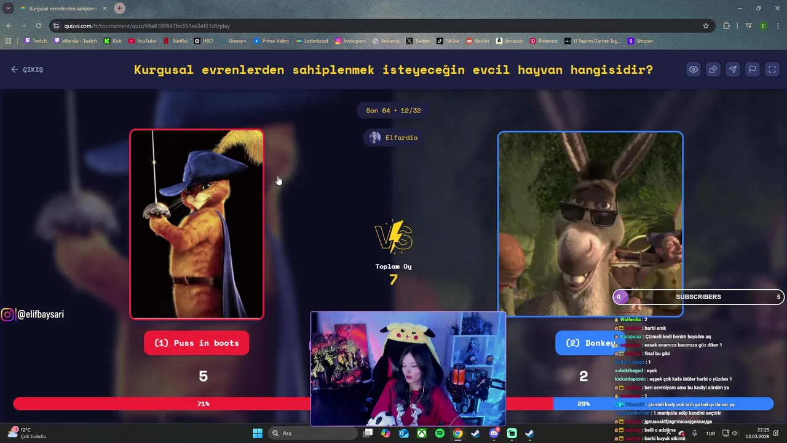Open Spotify from the taskbar
Screen dimensions: 787x443
point(440,433)
